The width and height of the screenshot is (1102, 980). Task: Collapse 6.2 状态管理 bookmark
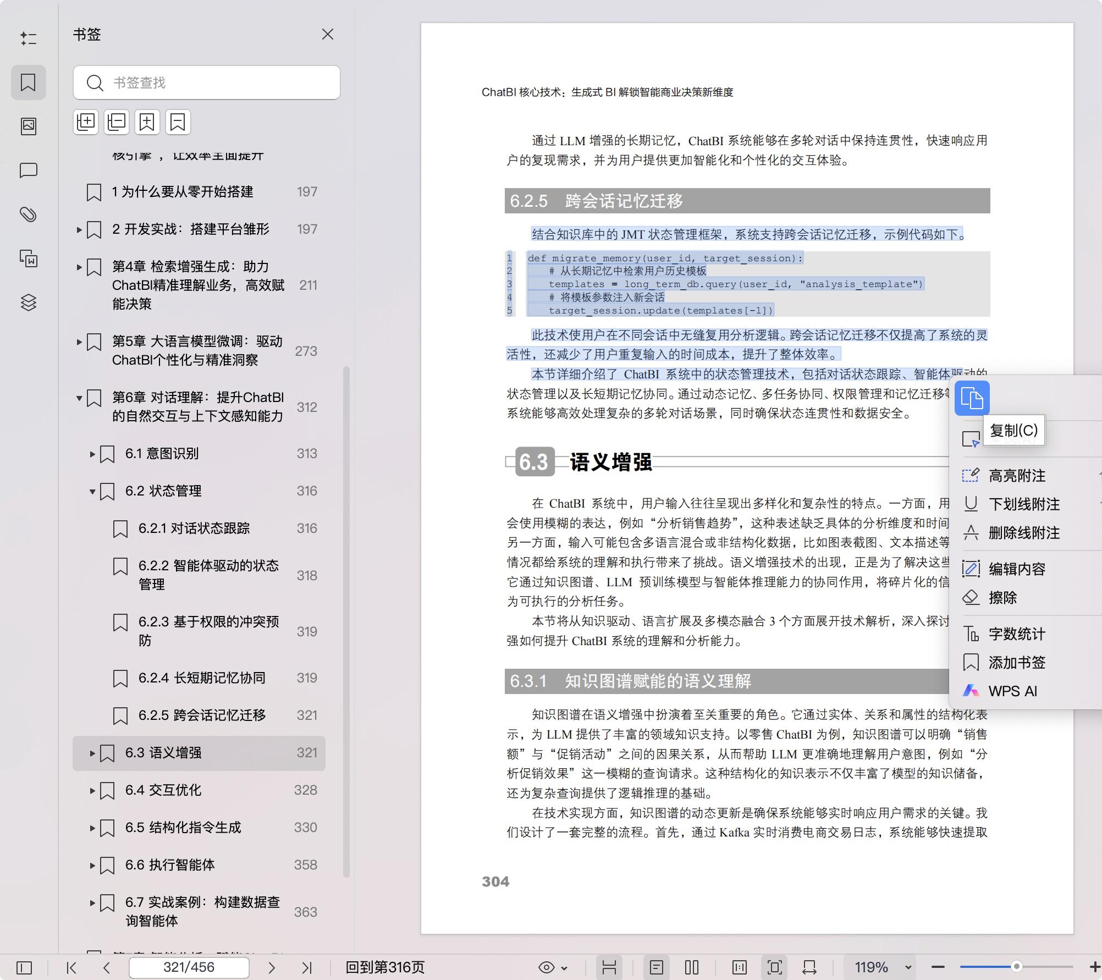coord(92,491)
